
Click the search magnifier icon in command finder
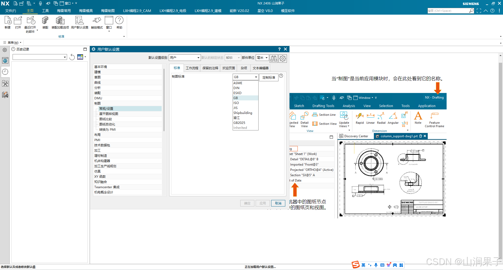coord(471,11)
